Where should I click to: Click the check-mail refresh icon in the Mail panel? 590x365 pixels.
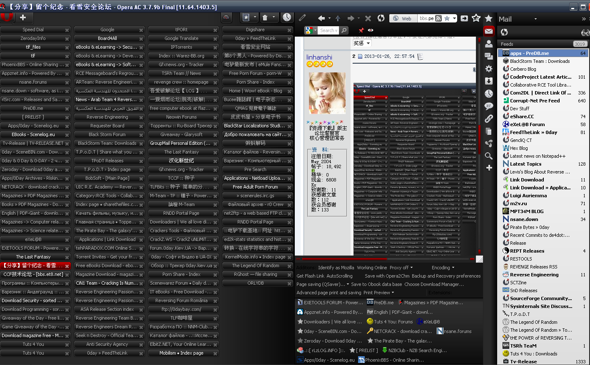coord(504,32)
